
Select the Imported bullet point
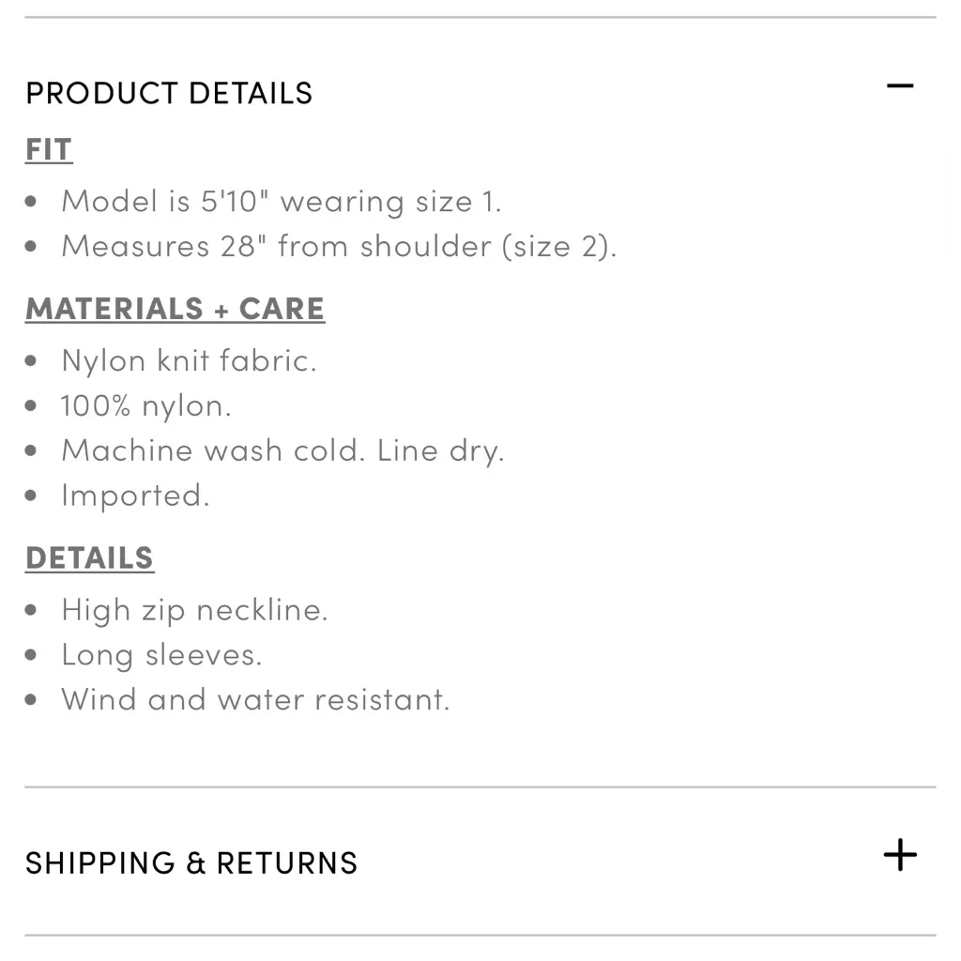[x=134, y=496]
